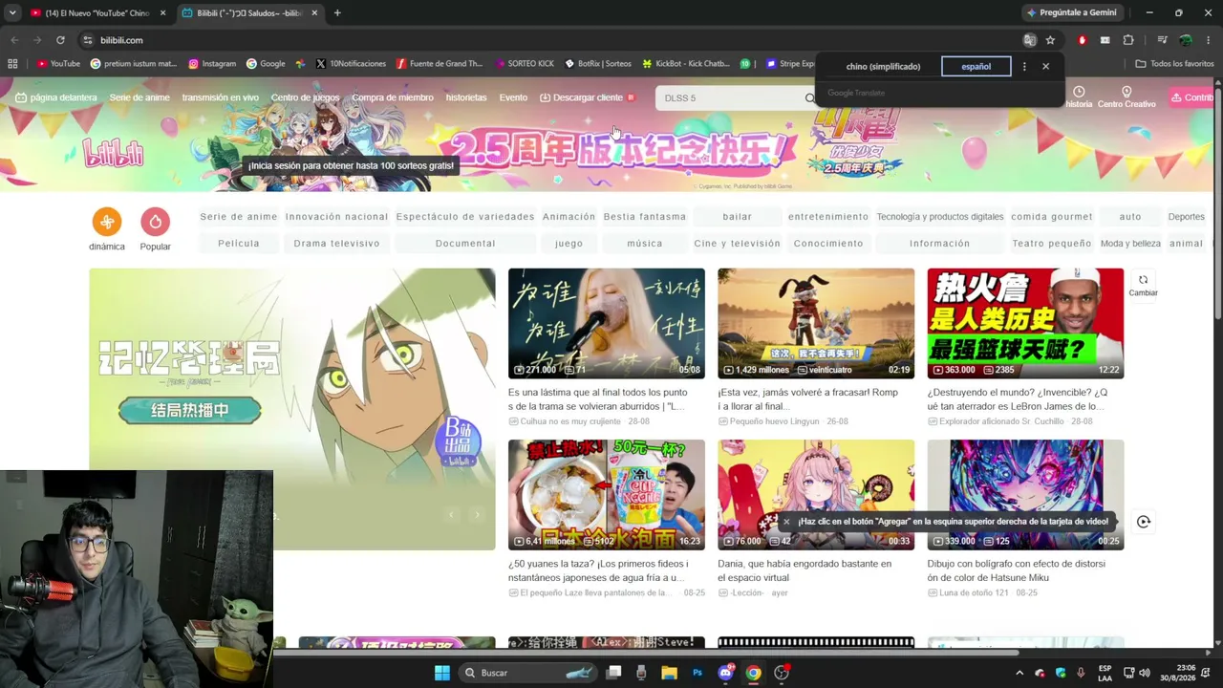
Task: Bookmark this page with the star icon
Action: (x=1050, y=40)
